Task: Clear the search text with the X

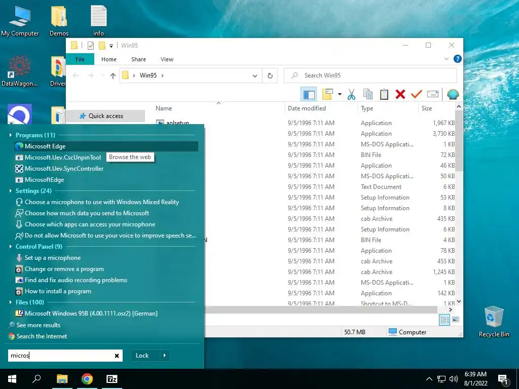Action: 117,356
